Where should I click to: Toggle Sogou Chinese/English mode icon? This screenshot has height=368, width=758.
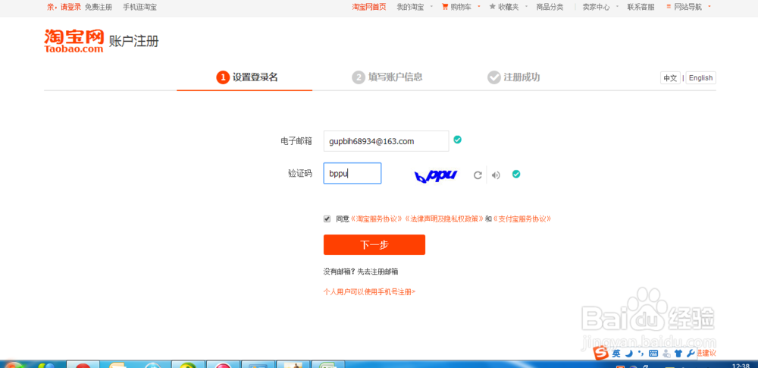616,354
